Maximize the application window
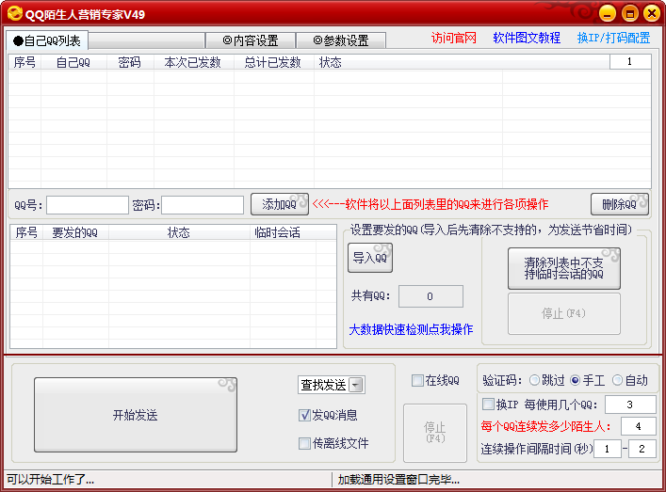 [x=630, y=13]
